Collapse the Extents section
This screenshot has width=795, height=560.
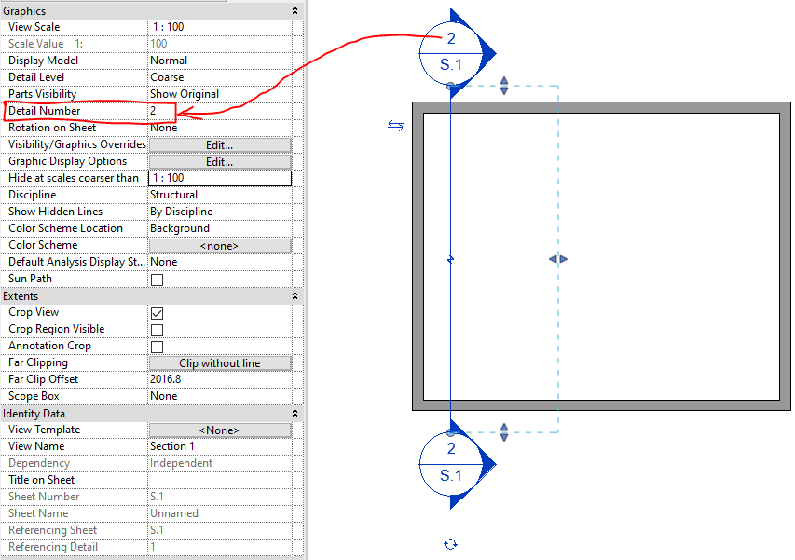pos(295,295)
